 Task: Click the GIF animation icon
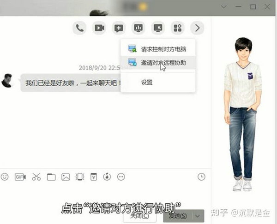point(20,177)
